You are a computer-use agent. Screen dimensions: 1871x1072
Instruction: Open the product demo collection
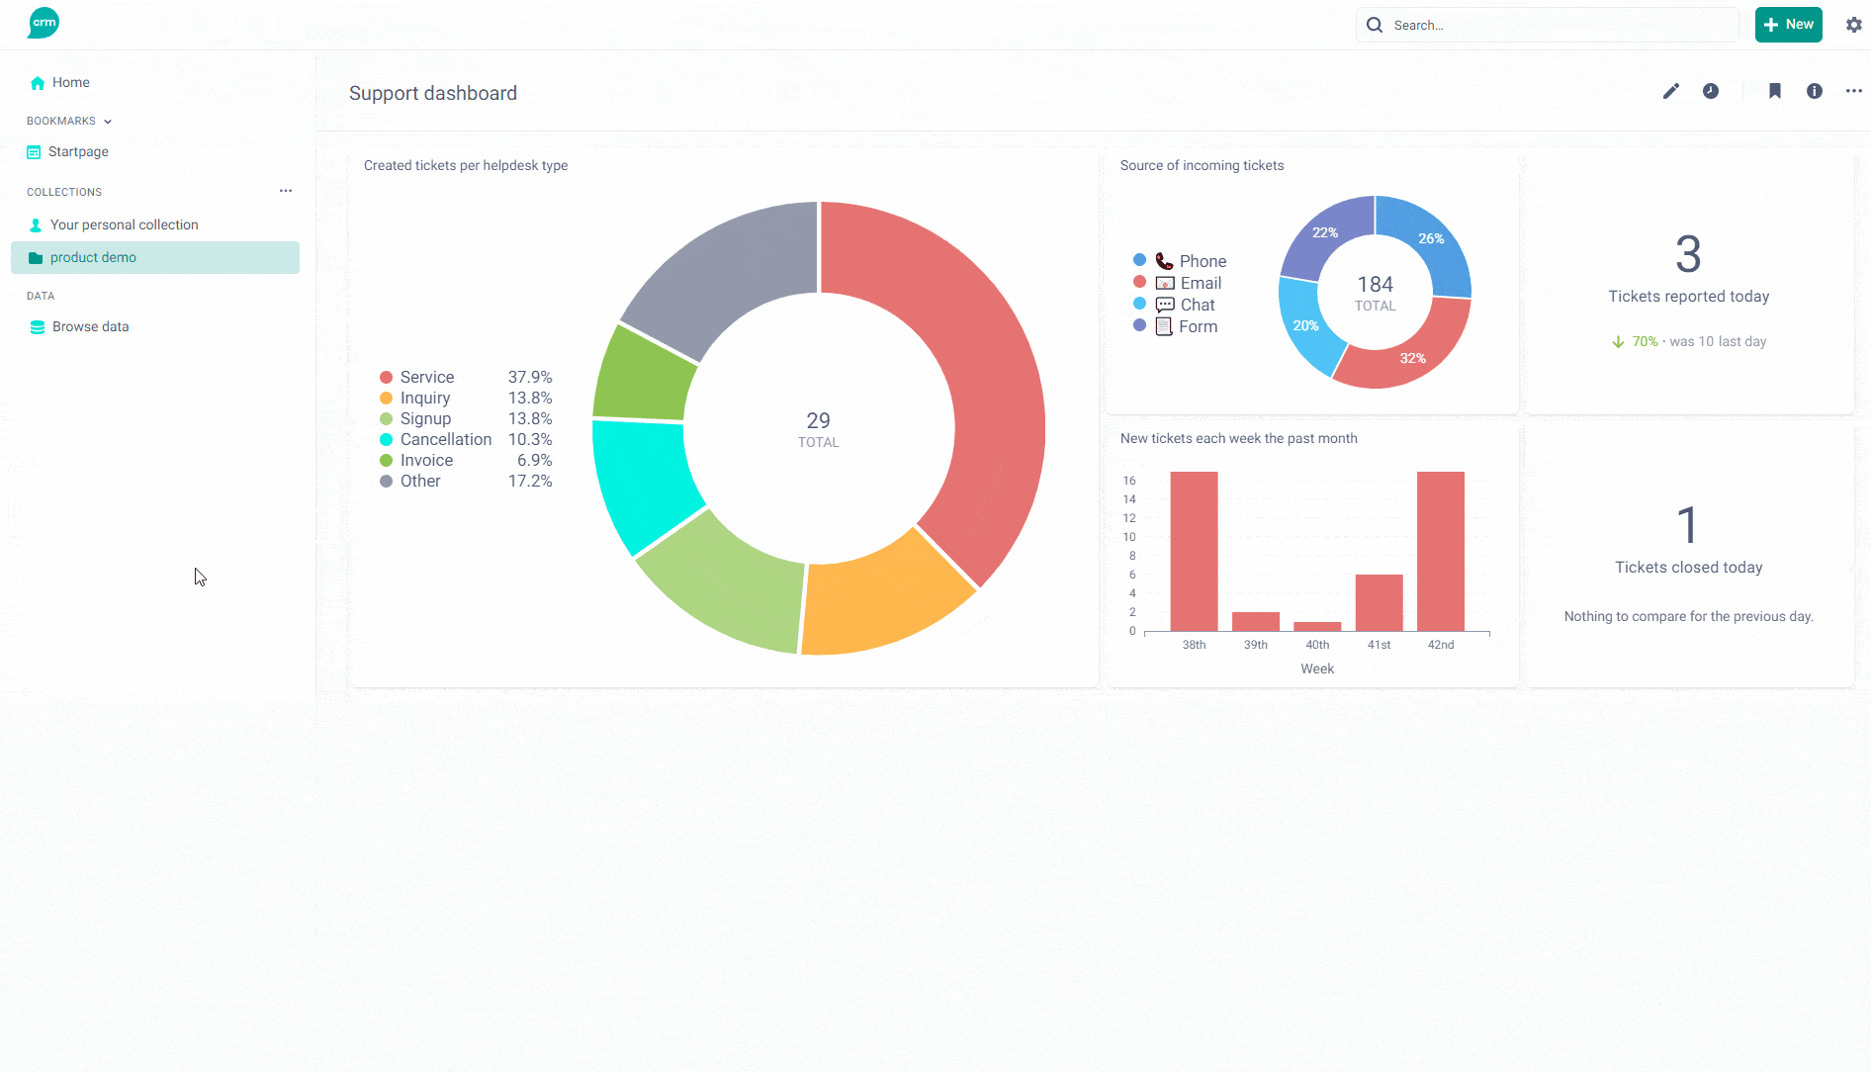(x=93, y=257)
